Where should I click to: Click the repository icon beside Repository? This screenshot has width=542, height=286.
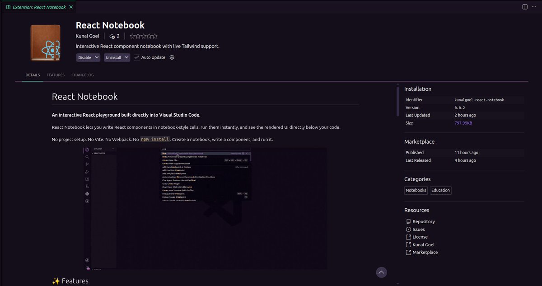coord(408,221)
